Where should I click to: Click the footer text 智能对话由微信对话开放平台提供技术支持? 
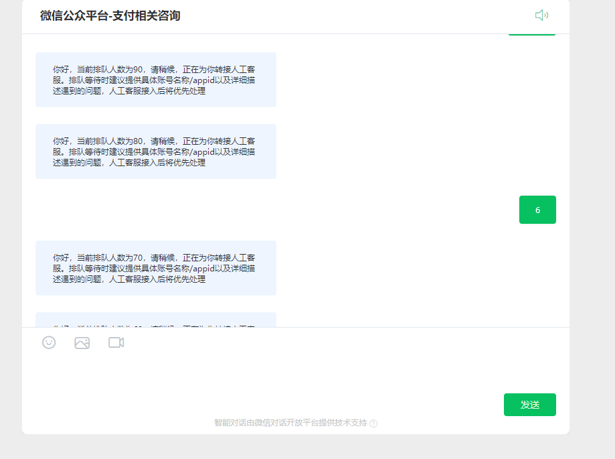tap(290, 423)
